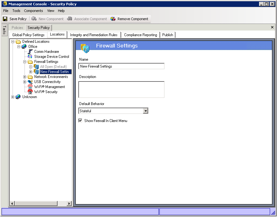
Task: Select All Open (Default) tree item
Action: click(53, 67)
